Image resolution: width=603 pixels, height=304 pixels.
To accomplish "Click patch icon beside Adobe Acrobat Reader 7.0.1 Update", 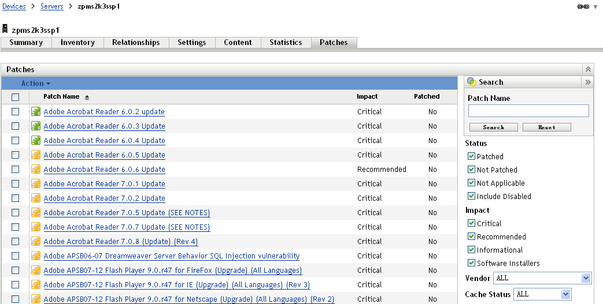I will pyautogui.click(x=36, y=184).
